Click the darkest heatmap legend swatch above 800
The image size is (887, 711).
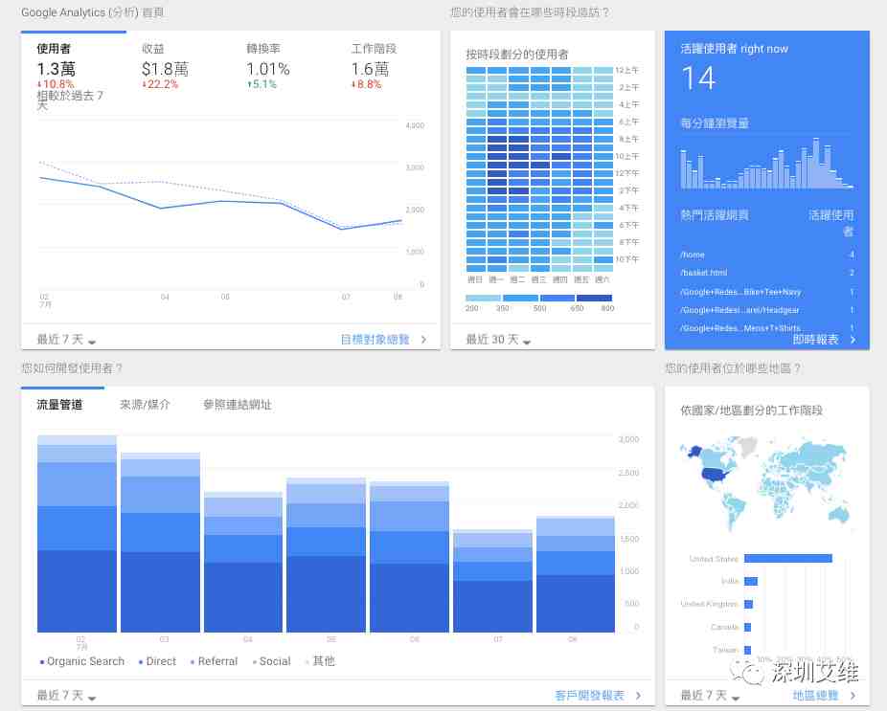coord(594,298)
